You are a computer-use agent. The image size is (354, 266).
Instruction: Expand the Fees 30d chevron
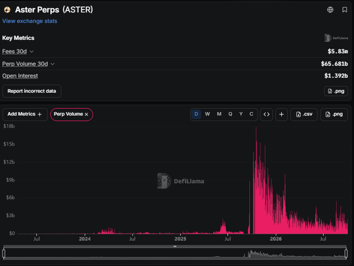[32, 52]
